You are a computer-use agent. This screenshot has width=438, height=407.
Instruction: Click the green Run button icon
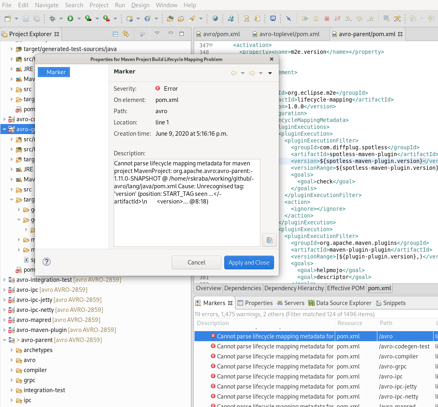70,19
